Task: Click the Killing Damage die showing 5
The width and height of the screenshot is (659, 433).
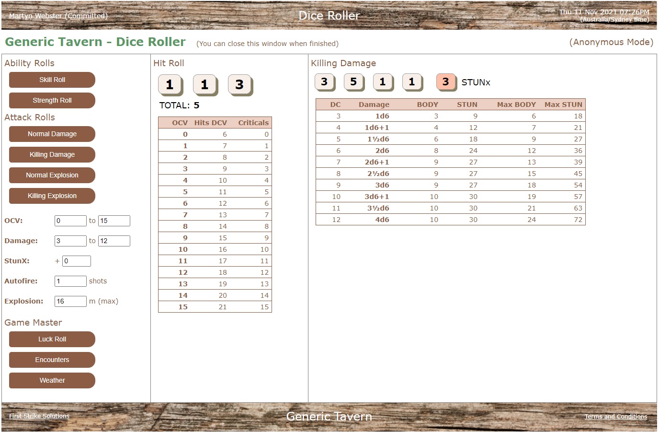Action: click(x=354, y=82)
